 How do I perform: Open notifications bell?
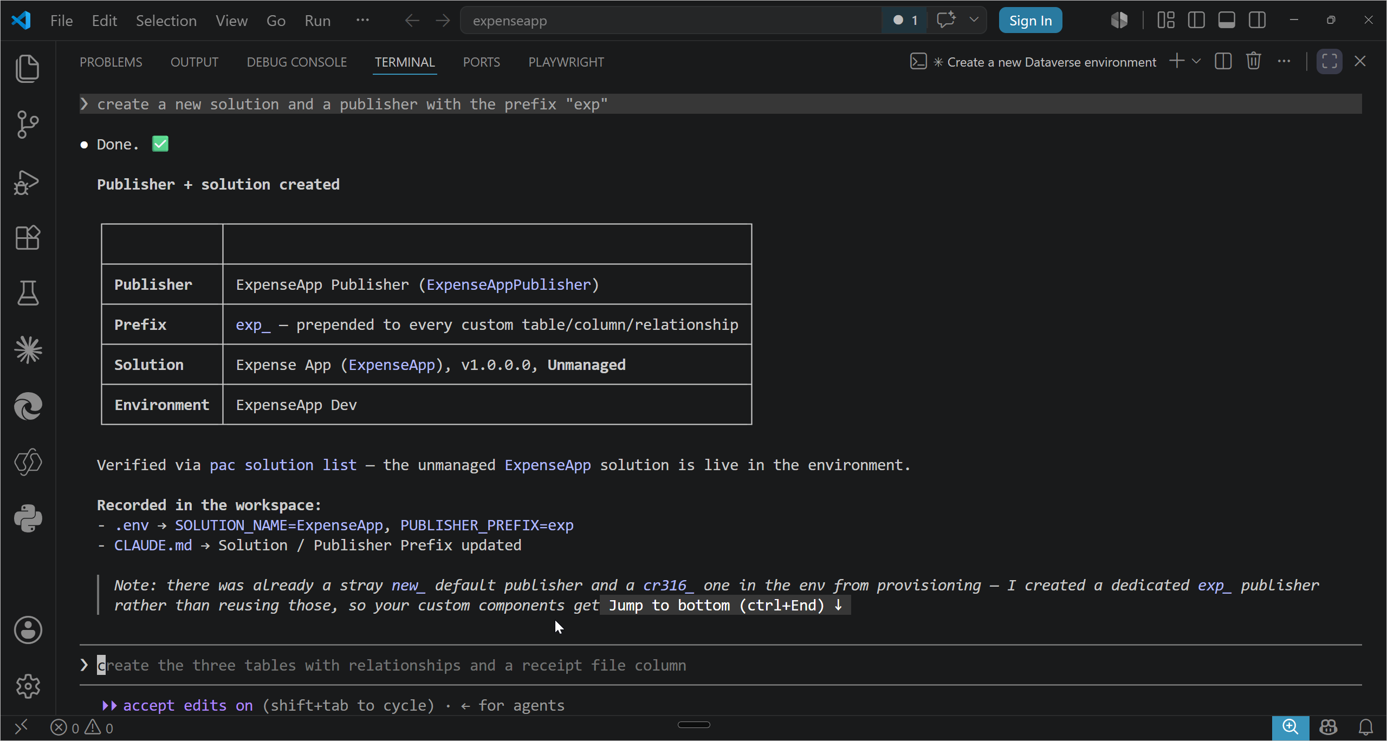(x=1366, y=727)
